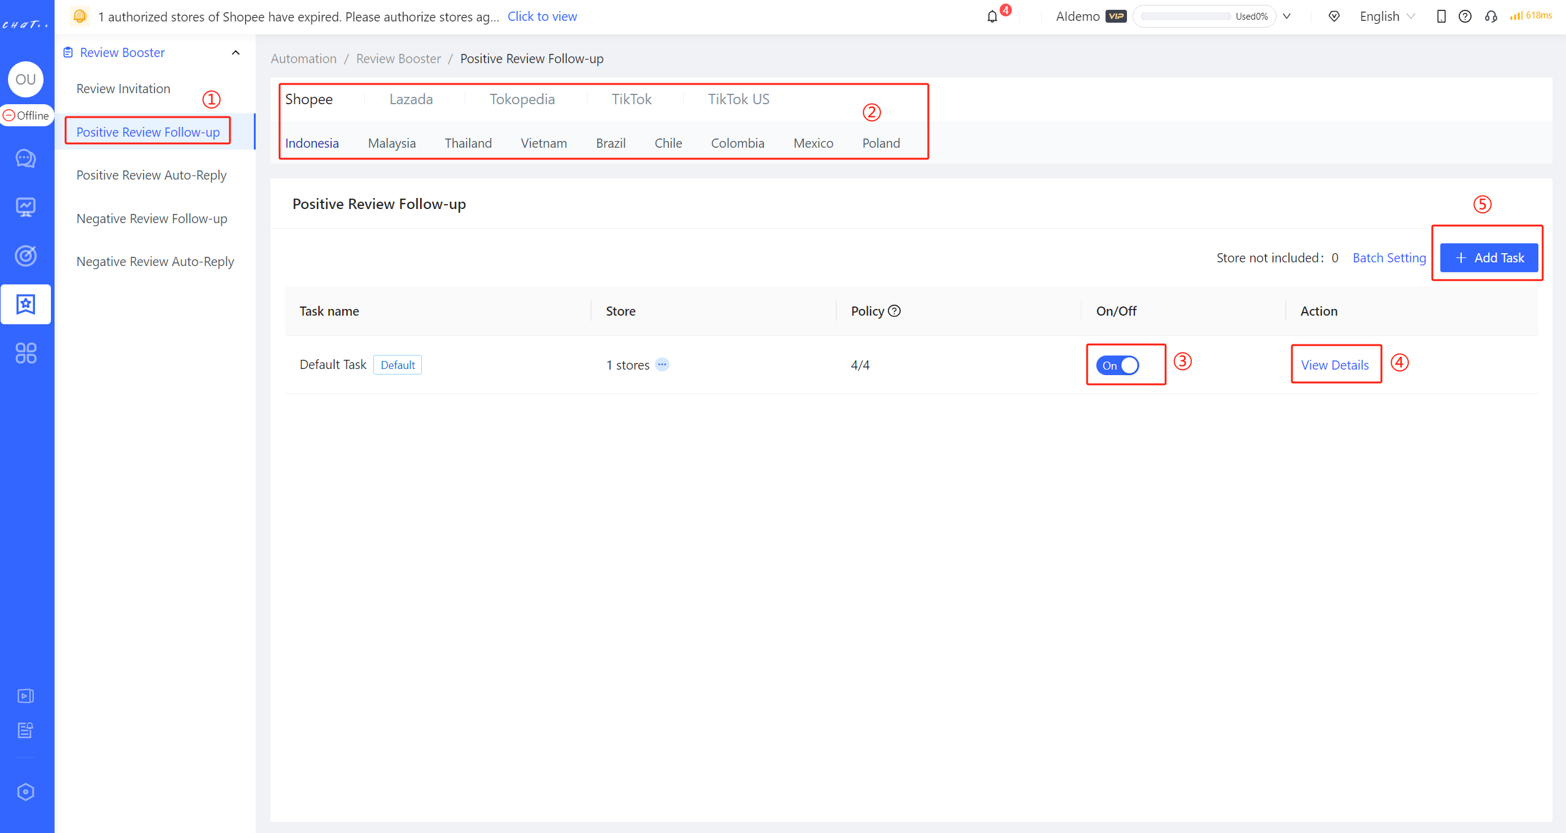This screenshot has height=833, width=1566.
Task: Select the Colombia country tab
Action: (738, 143)
